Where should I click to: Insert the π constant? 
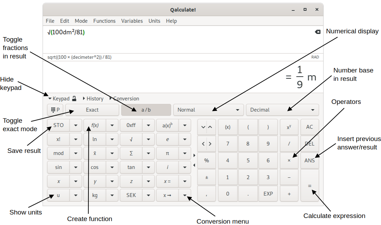pyautogui.click(x=168, y=153)
